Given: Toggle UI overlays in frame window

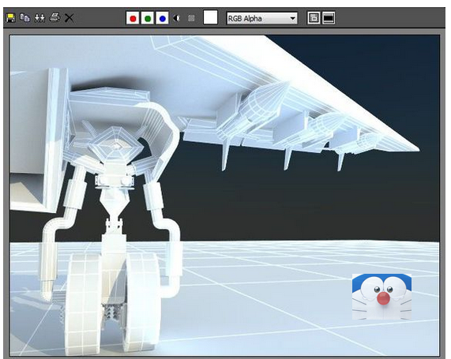Looking at the screenshot, I should click(314, 18).
